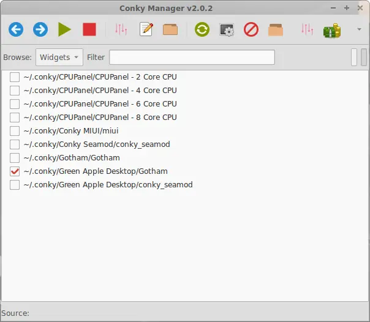
Task: Click the donate money and coins icon
Action: pyautogui.click(x=332, y=31)
